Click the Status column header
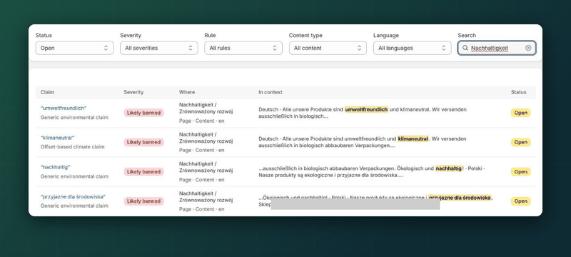 [519, 92]
